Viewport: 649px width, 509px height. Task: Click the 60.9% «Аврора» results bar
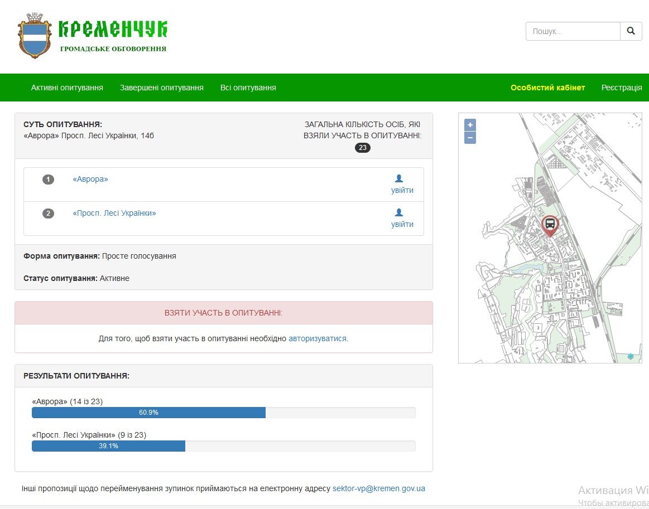click(148, 413)
